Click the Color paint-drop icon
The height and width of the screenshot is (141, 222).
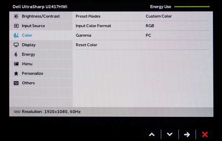[16, 35]
